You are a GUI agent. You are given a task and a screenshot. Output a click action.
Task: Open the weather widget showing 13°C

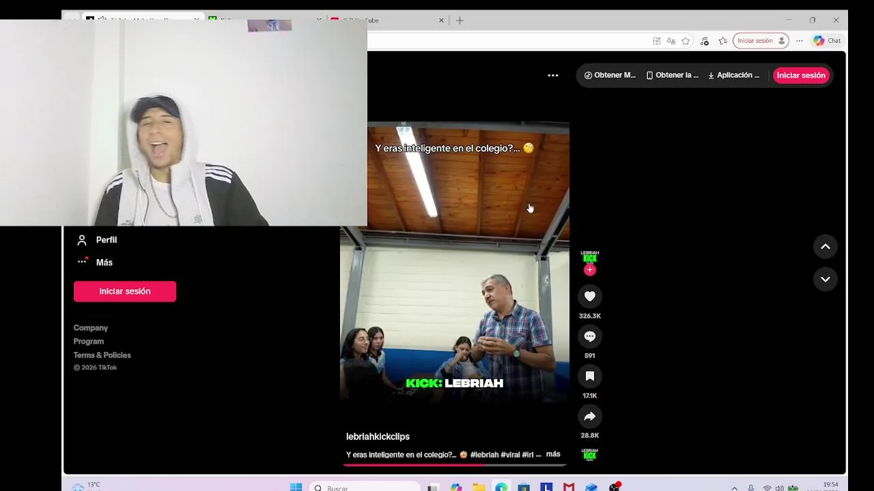86,486
